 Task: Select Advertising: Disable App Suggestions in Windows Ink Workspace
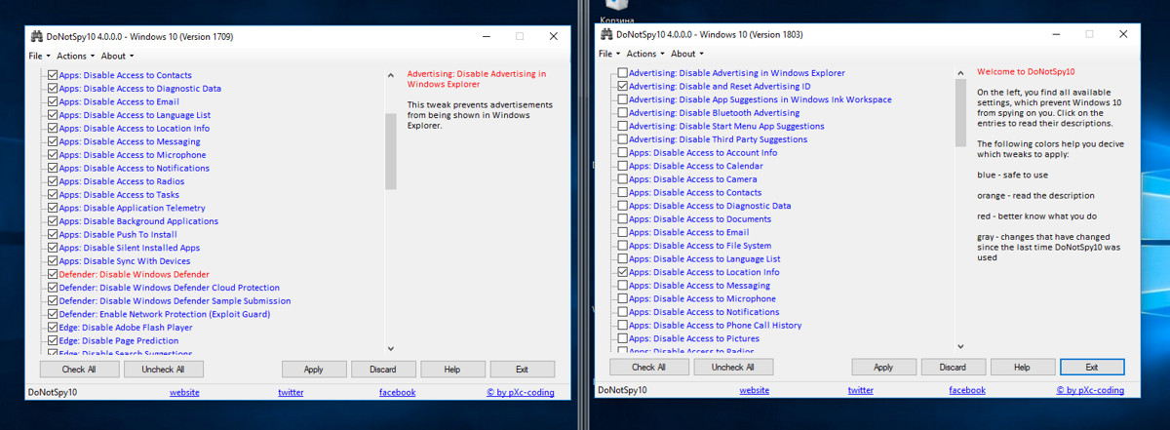pyautogui.click(x=760, y=99)
